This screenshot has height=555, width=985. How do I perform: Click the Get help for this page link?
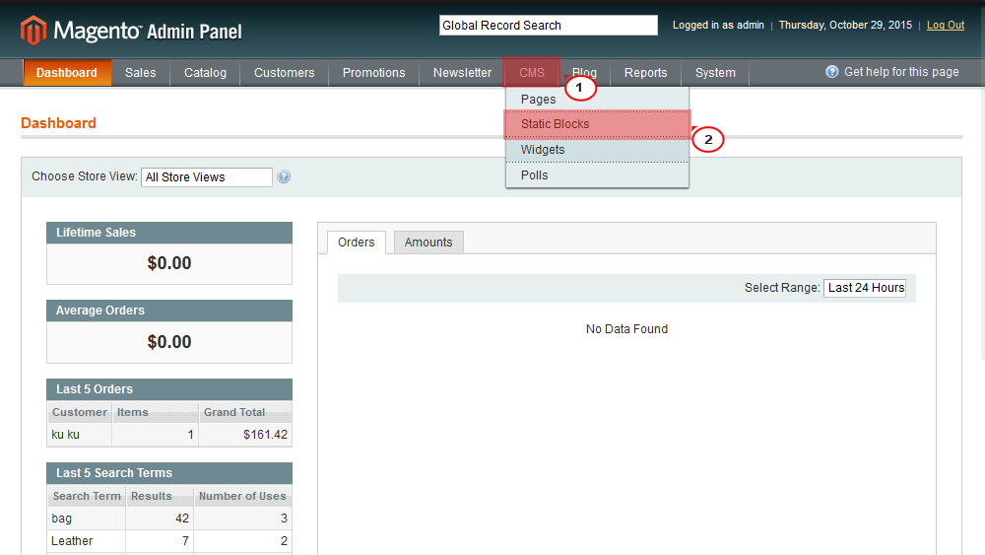tap(901, 72)
